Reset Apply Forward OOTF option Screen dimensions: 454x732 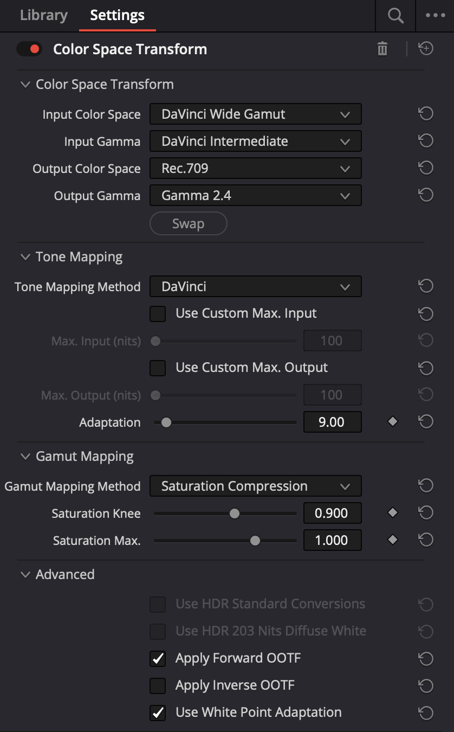(426, 658)
